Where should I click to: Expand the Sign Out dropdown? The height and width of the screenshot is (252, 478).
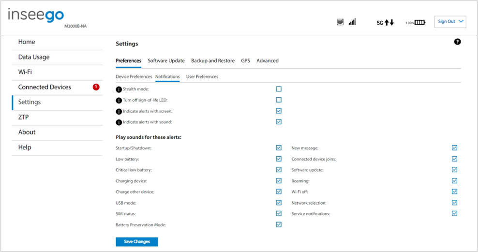450,22
